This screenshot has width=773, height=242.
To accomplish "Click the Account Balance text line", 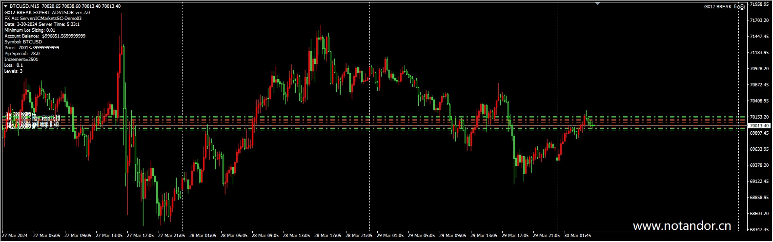I will pos(45,36).
